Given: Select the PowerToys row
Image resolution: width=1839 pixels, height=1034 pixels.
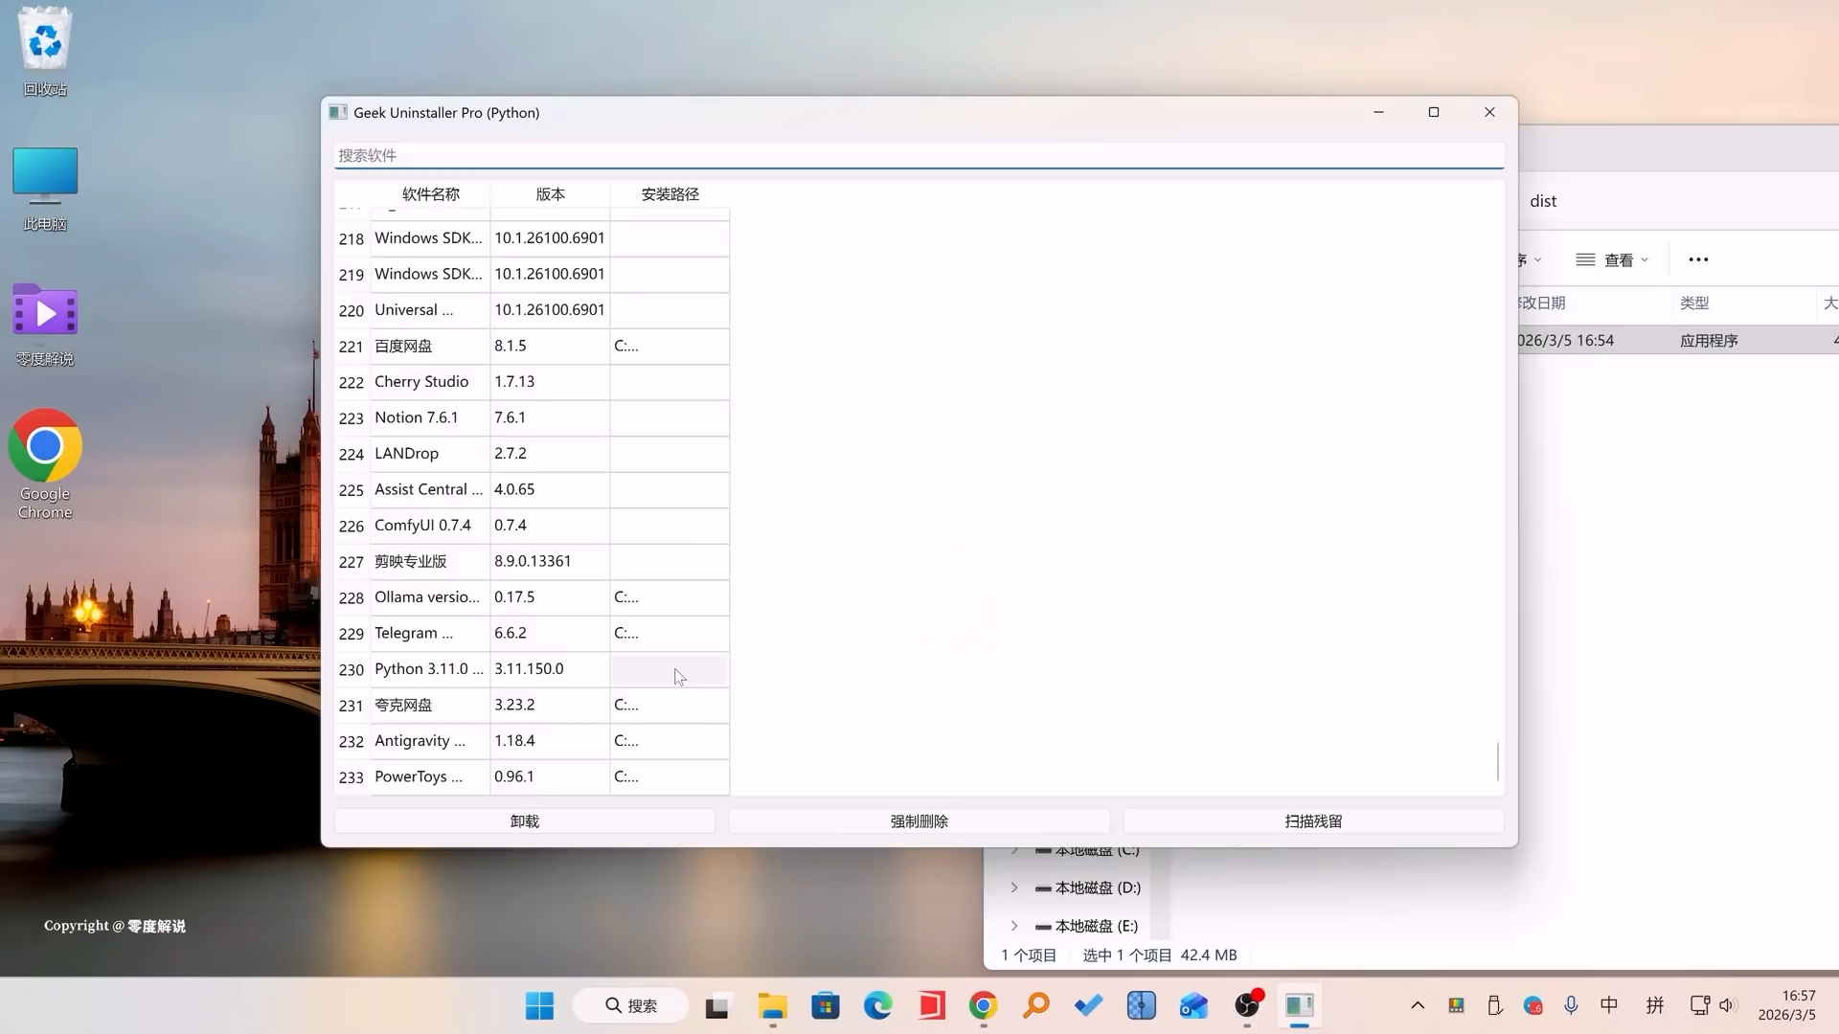Looking at the screenshot, I should pyautogui.click(x=532, y=776).
